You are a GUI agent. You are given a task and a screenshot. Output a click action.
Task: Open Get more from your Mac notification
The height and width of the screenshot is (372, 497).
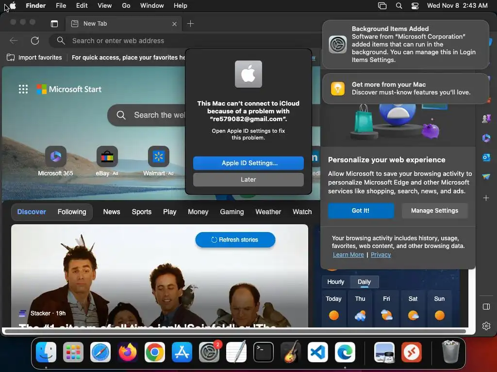[405, 88]
